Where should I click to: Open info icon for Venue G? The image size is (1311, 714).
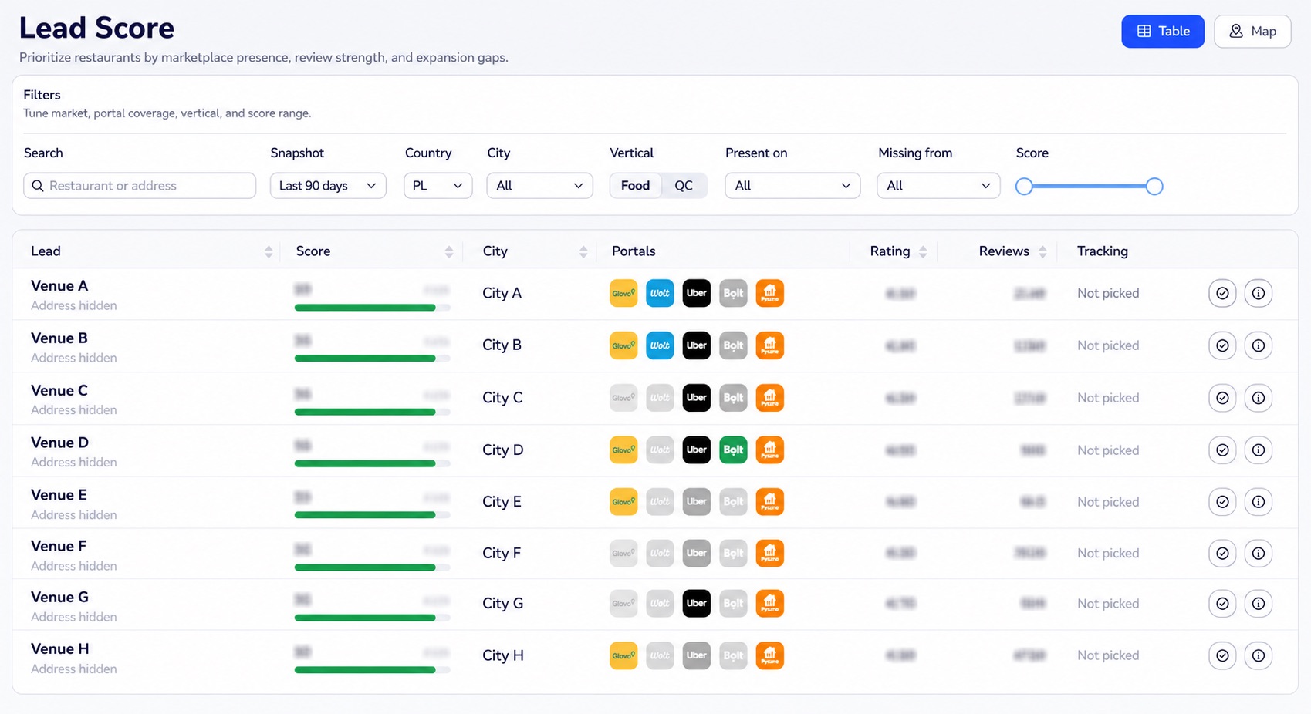1259,603
